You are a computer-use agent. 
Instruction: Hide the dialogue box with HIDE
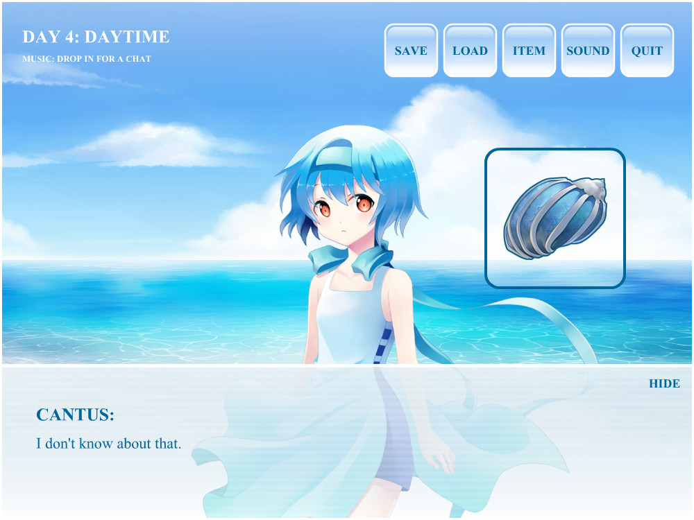click(x=664, y=383)
